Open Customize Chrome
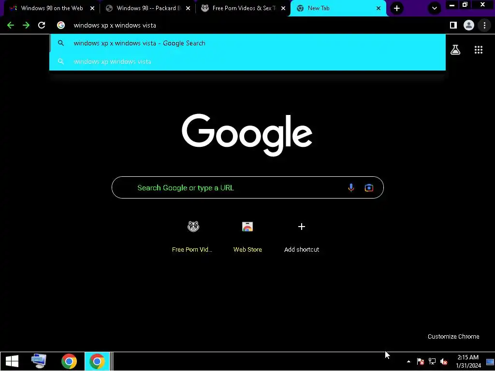 (453, 337)
